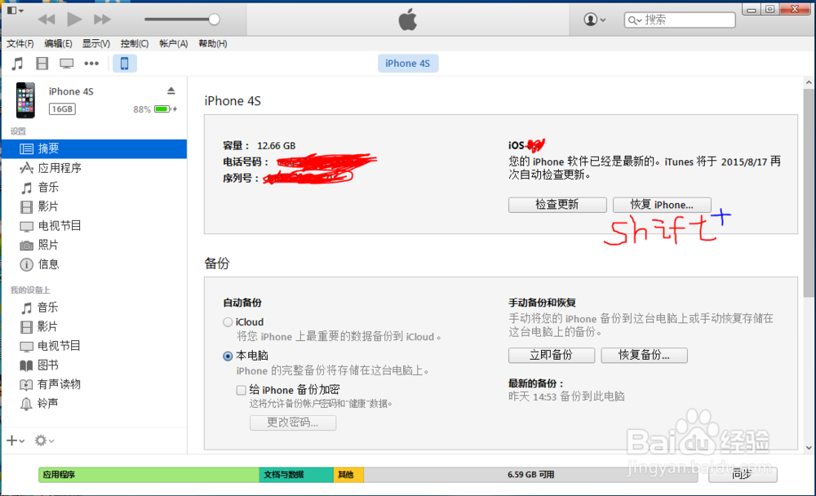Open the 帐户(A) menu

tap(173, 44)
